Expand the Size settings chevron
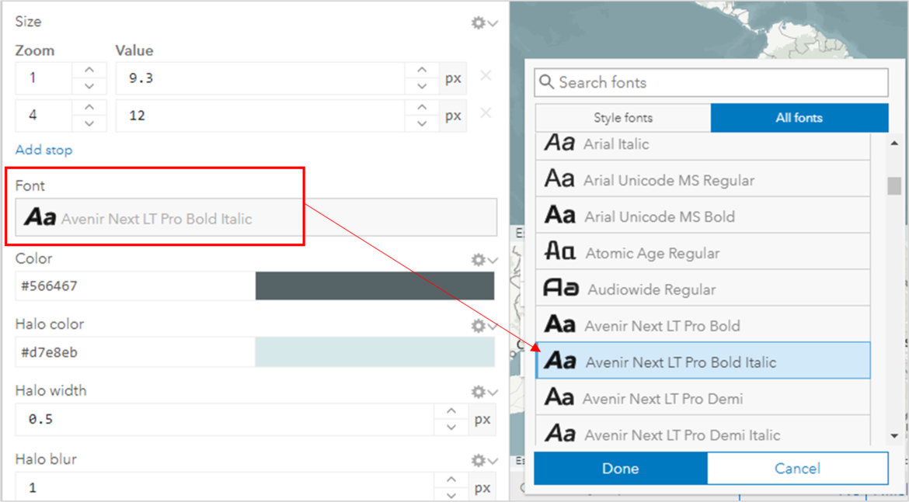This screenshot has height=502, width=909. coord(494,23)
